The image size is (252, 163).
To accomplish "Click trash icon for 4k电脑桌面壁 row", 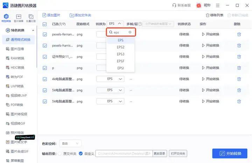I will point(239,79).
